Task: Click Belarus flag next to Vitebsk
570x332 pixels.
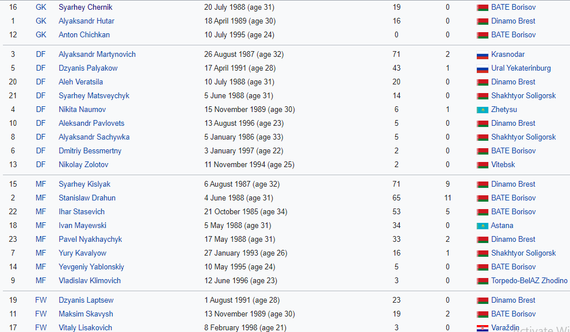Action: (x=483, y=165)
